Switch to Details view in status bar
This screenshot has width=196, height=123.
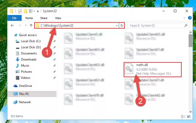(x=183, y=117)
